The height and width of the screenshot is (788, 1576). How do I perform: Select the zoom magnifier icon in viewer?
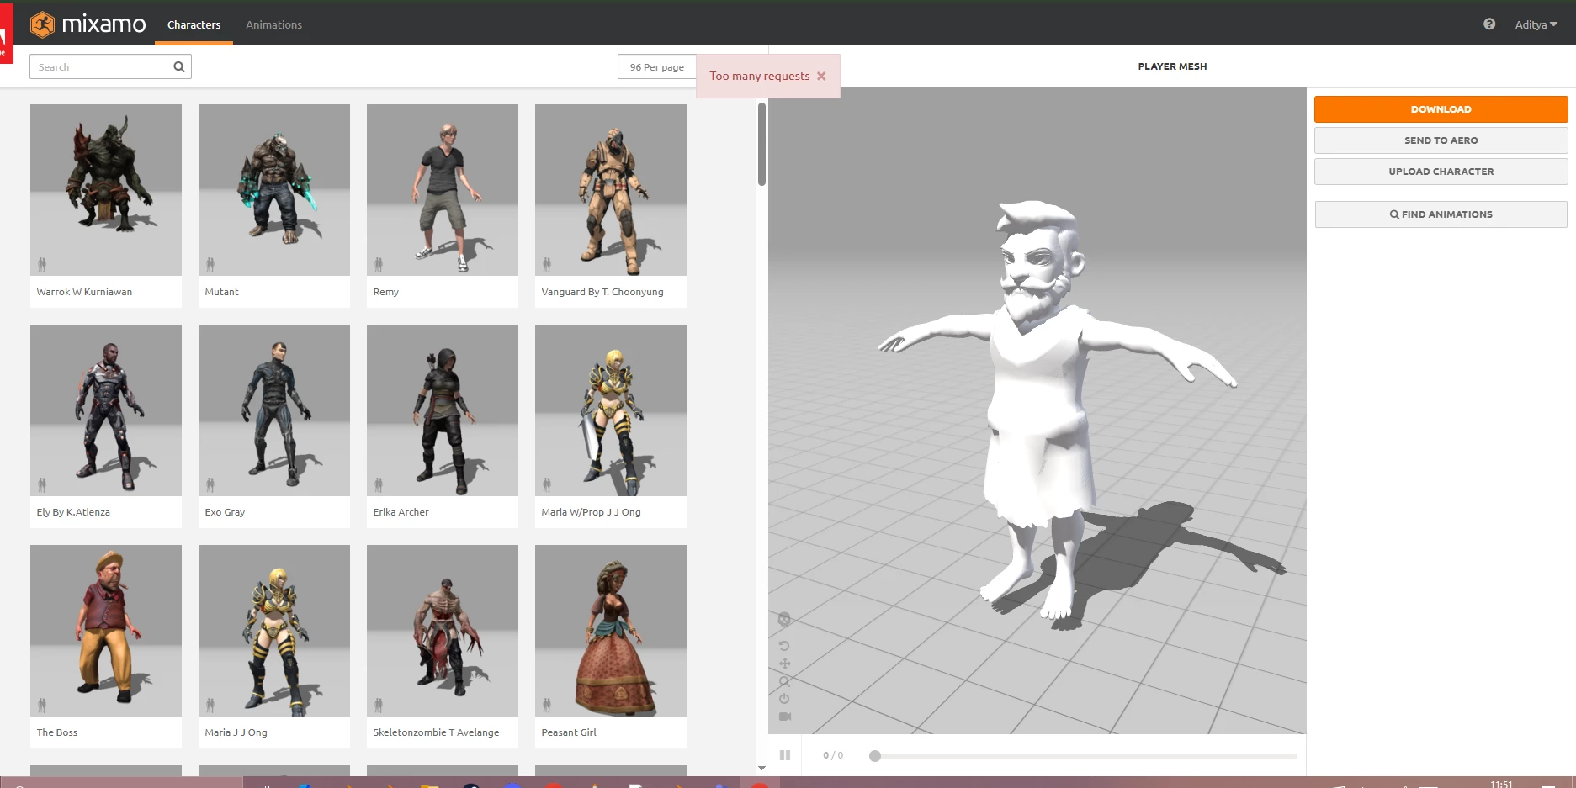coord(784,681)
